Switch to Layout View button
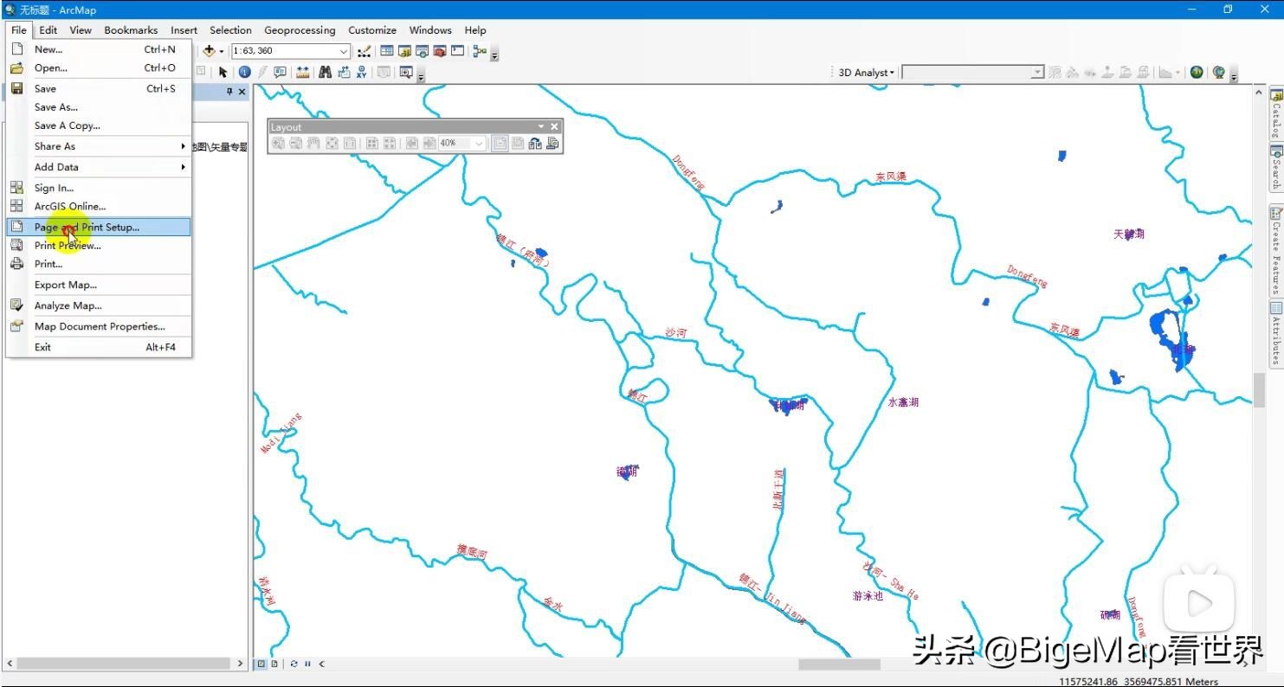This screenshot has height=687, width=1284. [x=274, y=664]
